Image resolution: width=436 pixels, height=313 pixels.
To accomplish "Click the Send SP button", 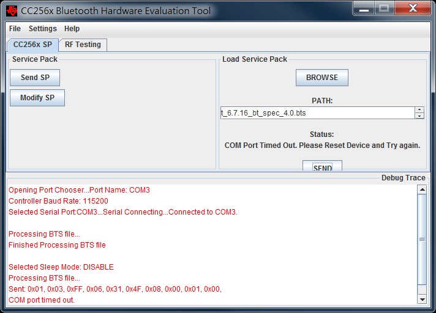I will (35, 78).
